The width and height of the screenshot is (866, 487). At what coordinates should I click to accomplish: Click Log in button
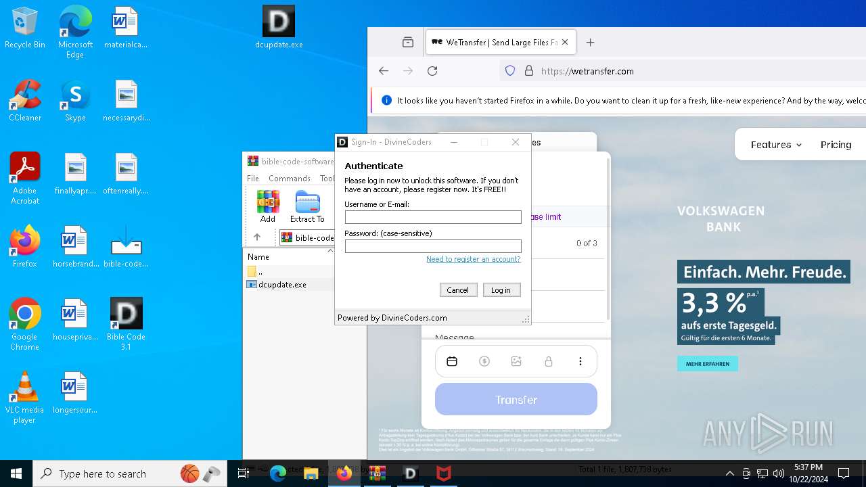tap(501, 290)
